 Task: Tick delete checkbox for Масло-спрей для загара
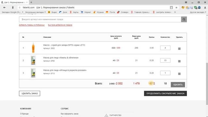click(179, 49)
